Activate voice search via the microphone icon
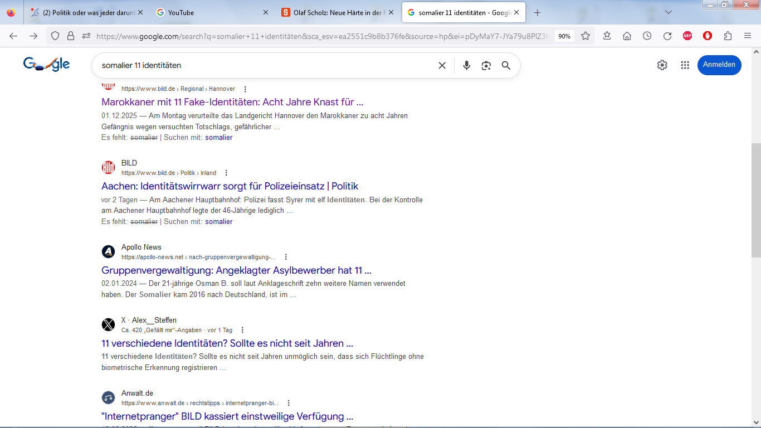Screen dimensions: 761x428 click(x=466, y=65)
